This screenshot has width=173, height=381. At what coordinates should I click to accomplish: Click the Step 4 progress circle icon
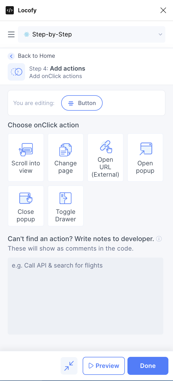(x=16, y=72)
